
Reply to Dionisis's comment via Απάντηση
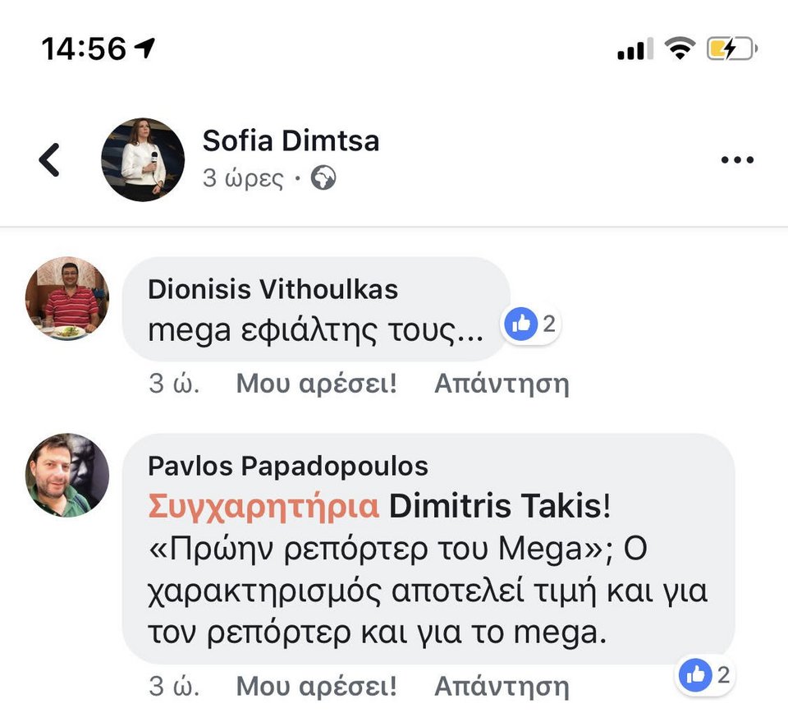(501, 384)
